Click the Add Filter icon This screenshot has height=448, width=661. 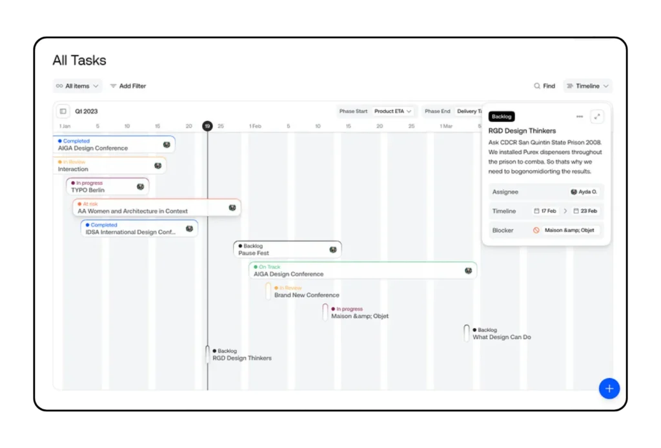(114, 86)
